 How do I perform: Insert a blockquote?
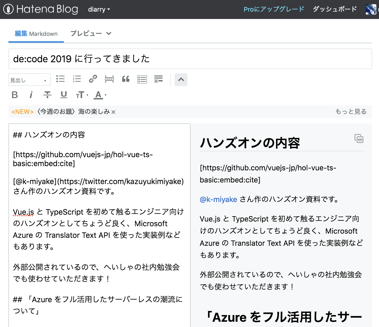coord(126,79)
